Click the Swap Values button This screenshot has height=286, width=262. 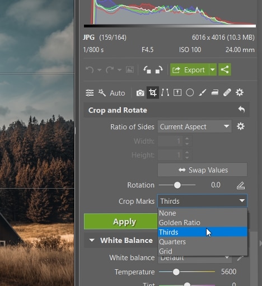pos(202,170)
